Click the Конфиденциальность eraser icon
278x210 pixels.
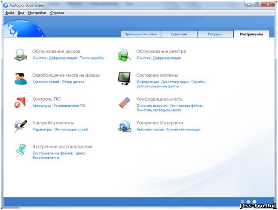[x=125, y=102]
